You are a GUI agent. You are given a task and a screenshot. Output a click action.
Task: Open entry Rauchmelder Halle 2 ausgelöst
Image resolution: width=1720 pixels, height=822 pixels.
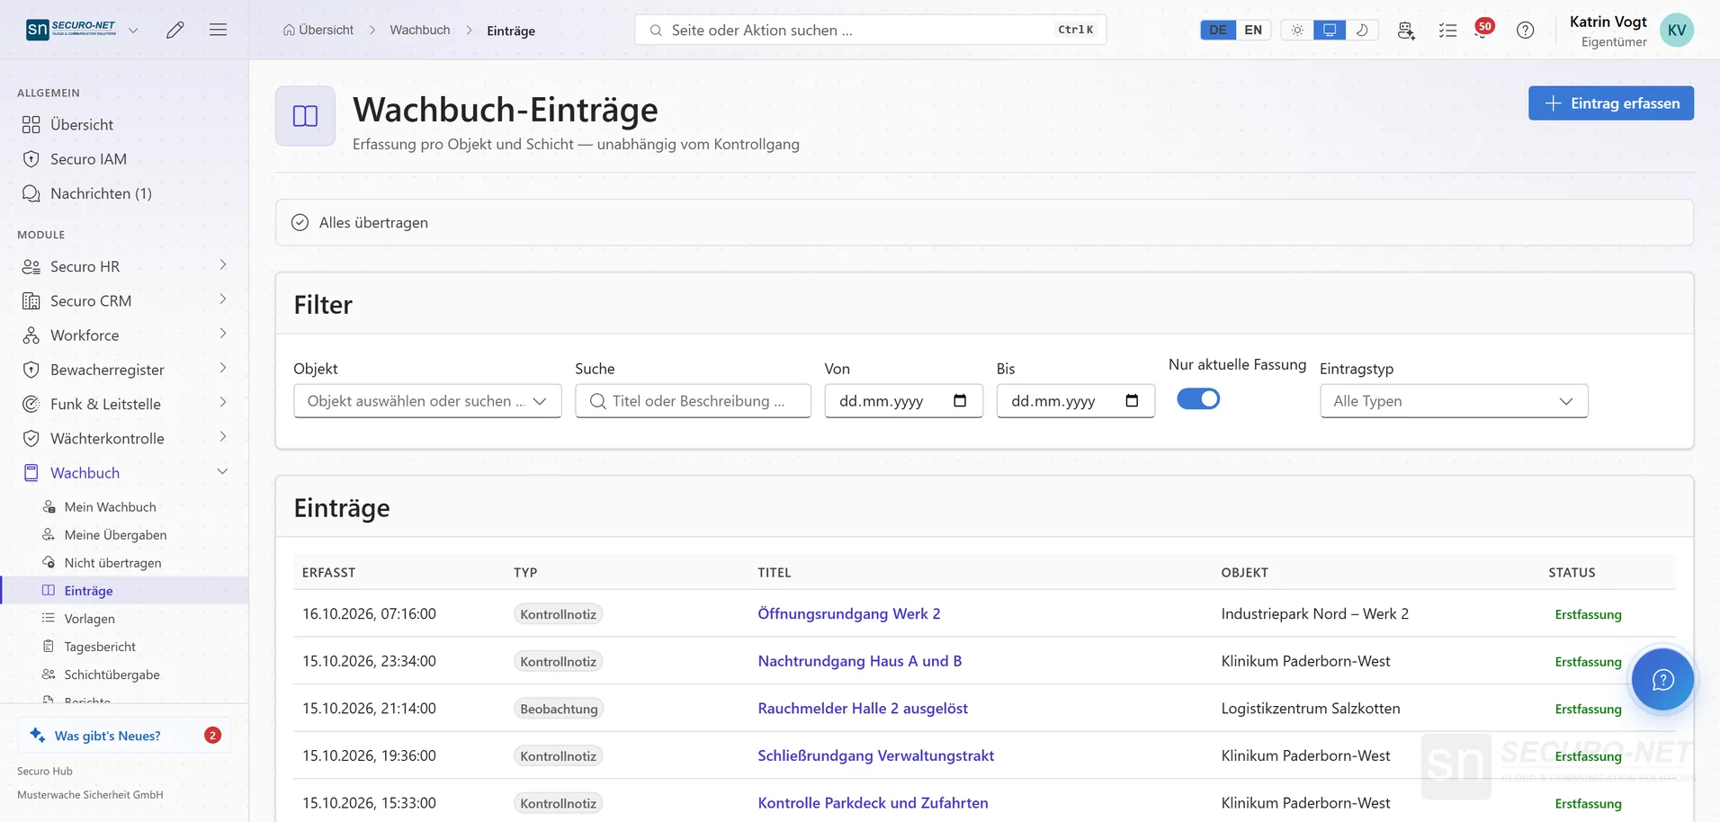click(863, 708)
